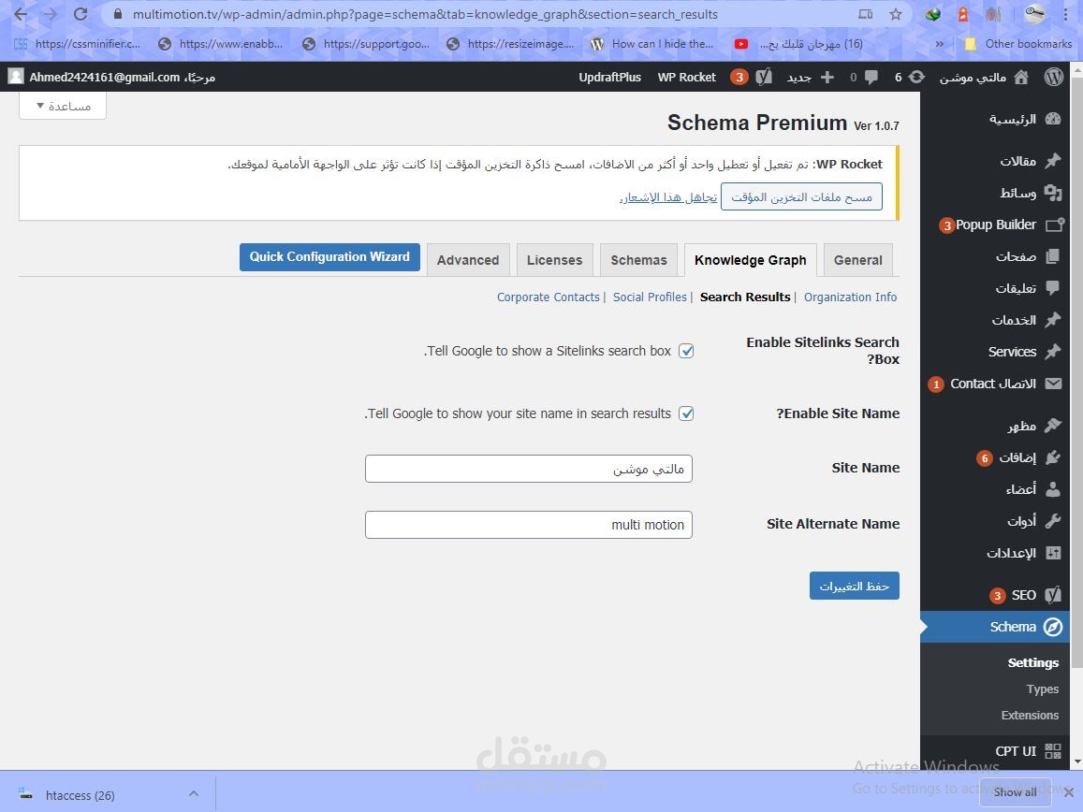Click Show all downloads button

coord(1016,792)
